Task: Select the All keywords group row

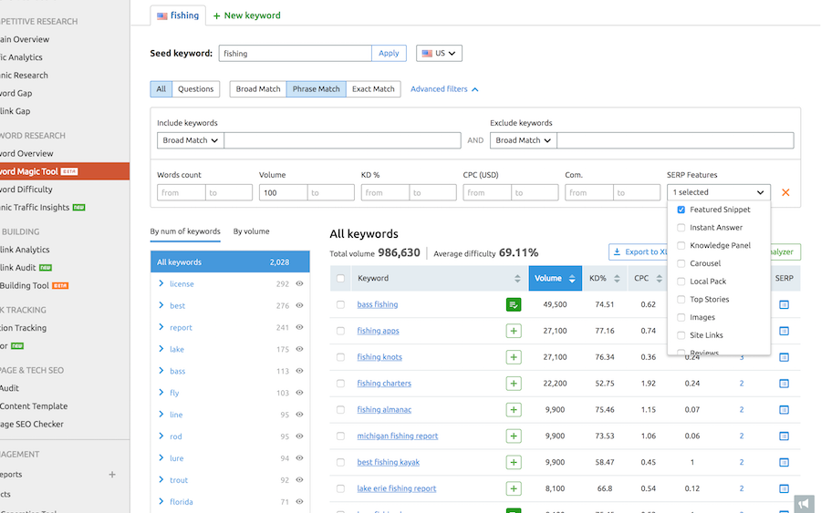Action: [x=230, y=262]
